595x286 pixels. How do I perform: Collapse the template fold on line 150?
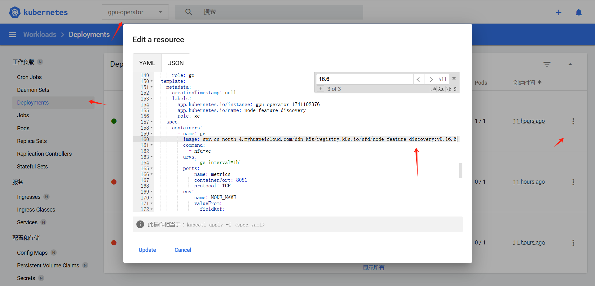(x=152, y=81)
